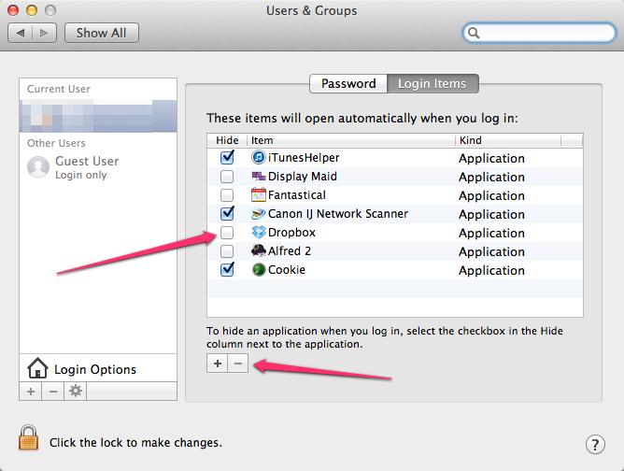Remove login item with minus button
Image resolution: width=624 pixels, height=471 pixels.
238,364
